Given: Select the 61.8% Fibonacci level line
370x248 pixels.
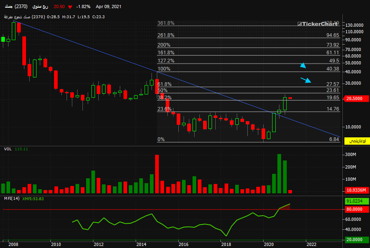Looking at the screenshot, I should click(249, 87).
